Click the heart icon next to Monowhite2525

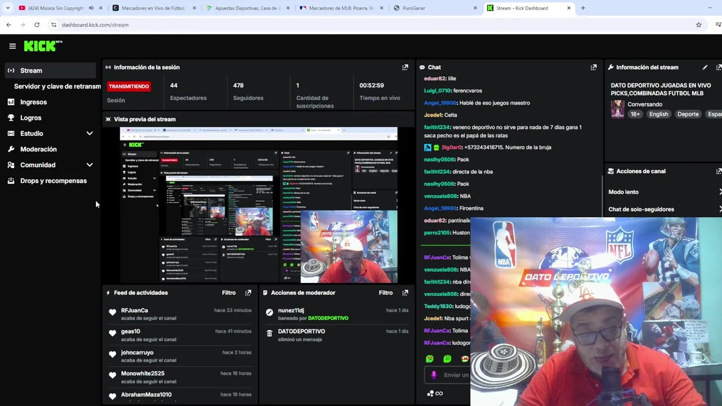pos(112,375)
